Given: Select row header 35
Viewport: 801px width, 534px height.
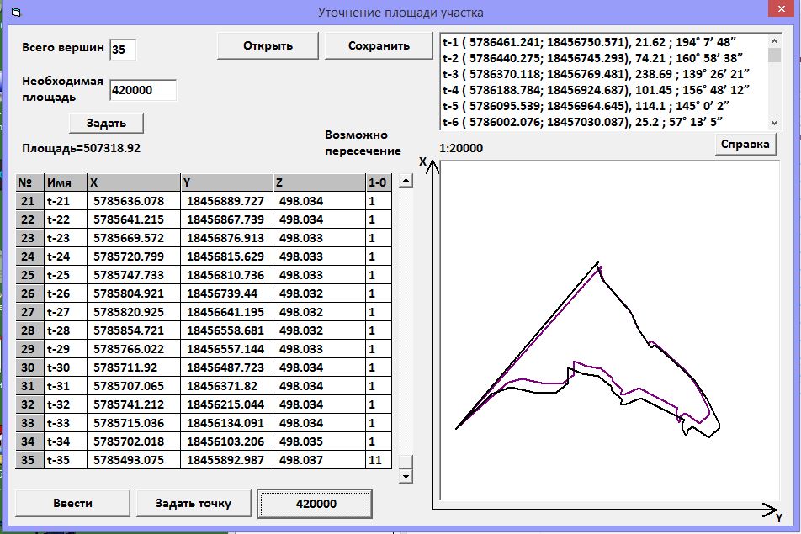Looking at the screenshot, I should click(29, 461).
